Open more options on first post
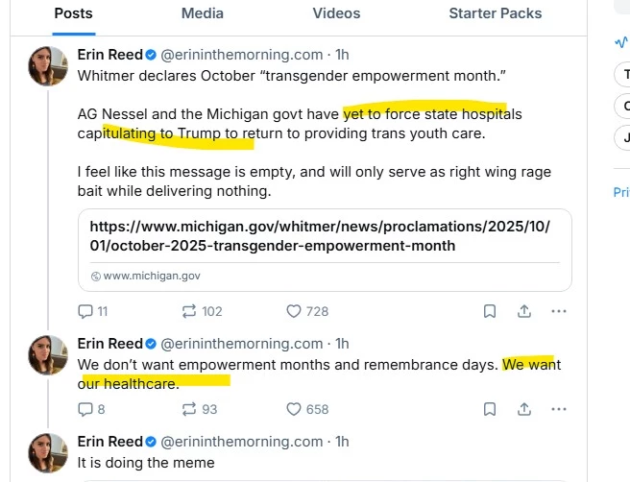This screenshot has height=482, width=630. click(x=559, y=311)
